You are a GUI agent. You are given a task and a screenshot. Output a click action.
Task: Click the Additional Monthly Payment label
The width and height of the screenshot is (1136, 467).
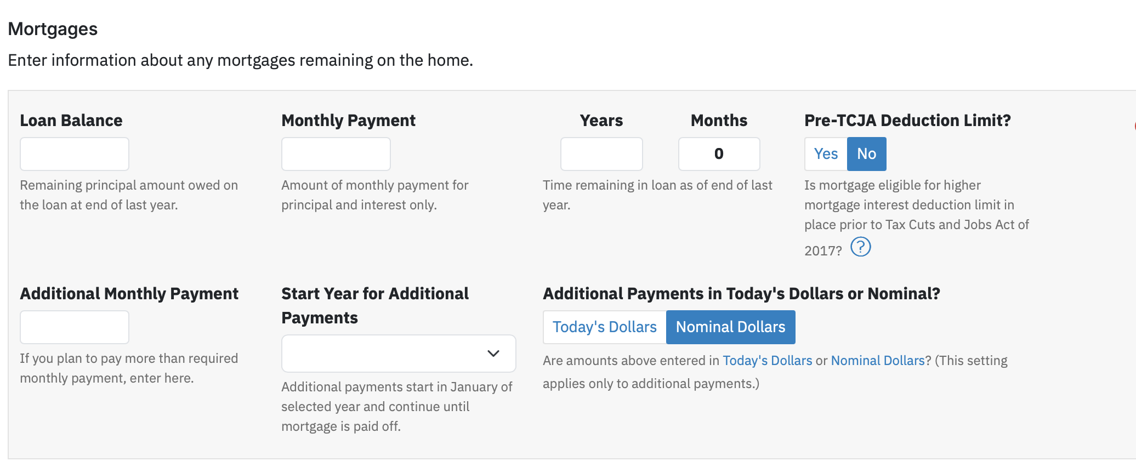(129, 294)
